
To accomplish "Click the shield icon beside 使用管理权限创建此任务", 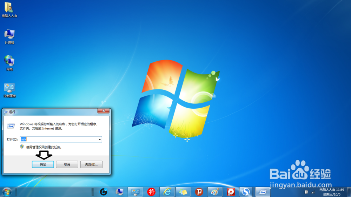I will (x=22, y=147).
